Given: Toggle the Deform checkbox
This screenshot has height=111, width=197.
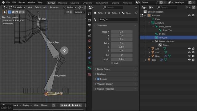Looking at the screenshot, I should pyautogui.click(x=98, y=79).
